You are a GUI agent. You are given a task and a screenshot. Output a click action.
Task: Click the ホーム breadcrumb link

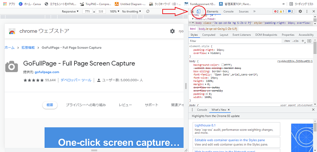tap(10, 48)
